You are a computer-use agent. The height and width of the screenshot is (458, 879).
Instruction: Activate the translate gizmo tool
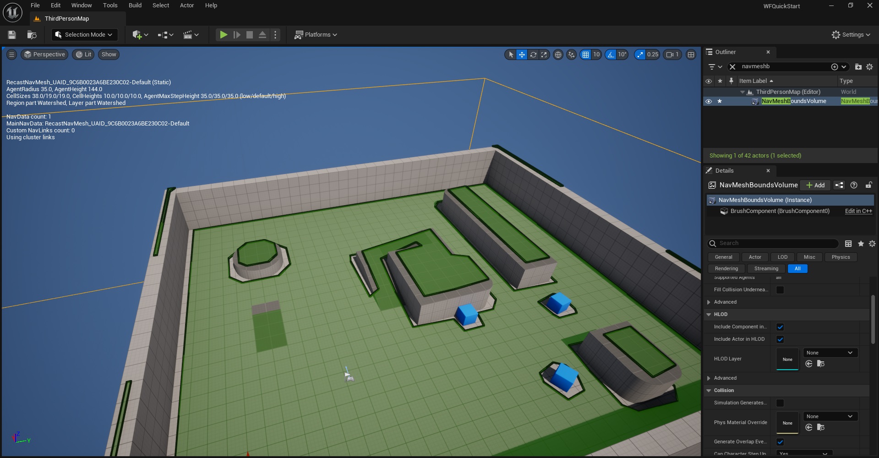pos(522,55)
